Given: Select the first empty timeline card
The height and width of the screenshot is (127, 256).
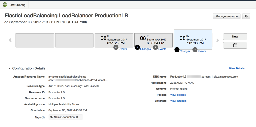Looking at the screenshot, I should [35, 40].
